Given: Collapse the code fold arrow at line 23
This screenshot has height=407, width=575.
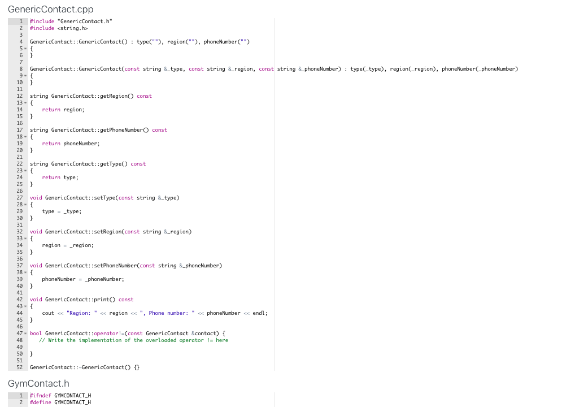Looking at the screenshot, I should click(x=25, y=171).
